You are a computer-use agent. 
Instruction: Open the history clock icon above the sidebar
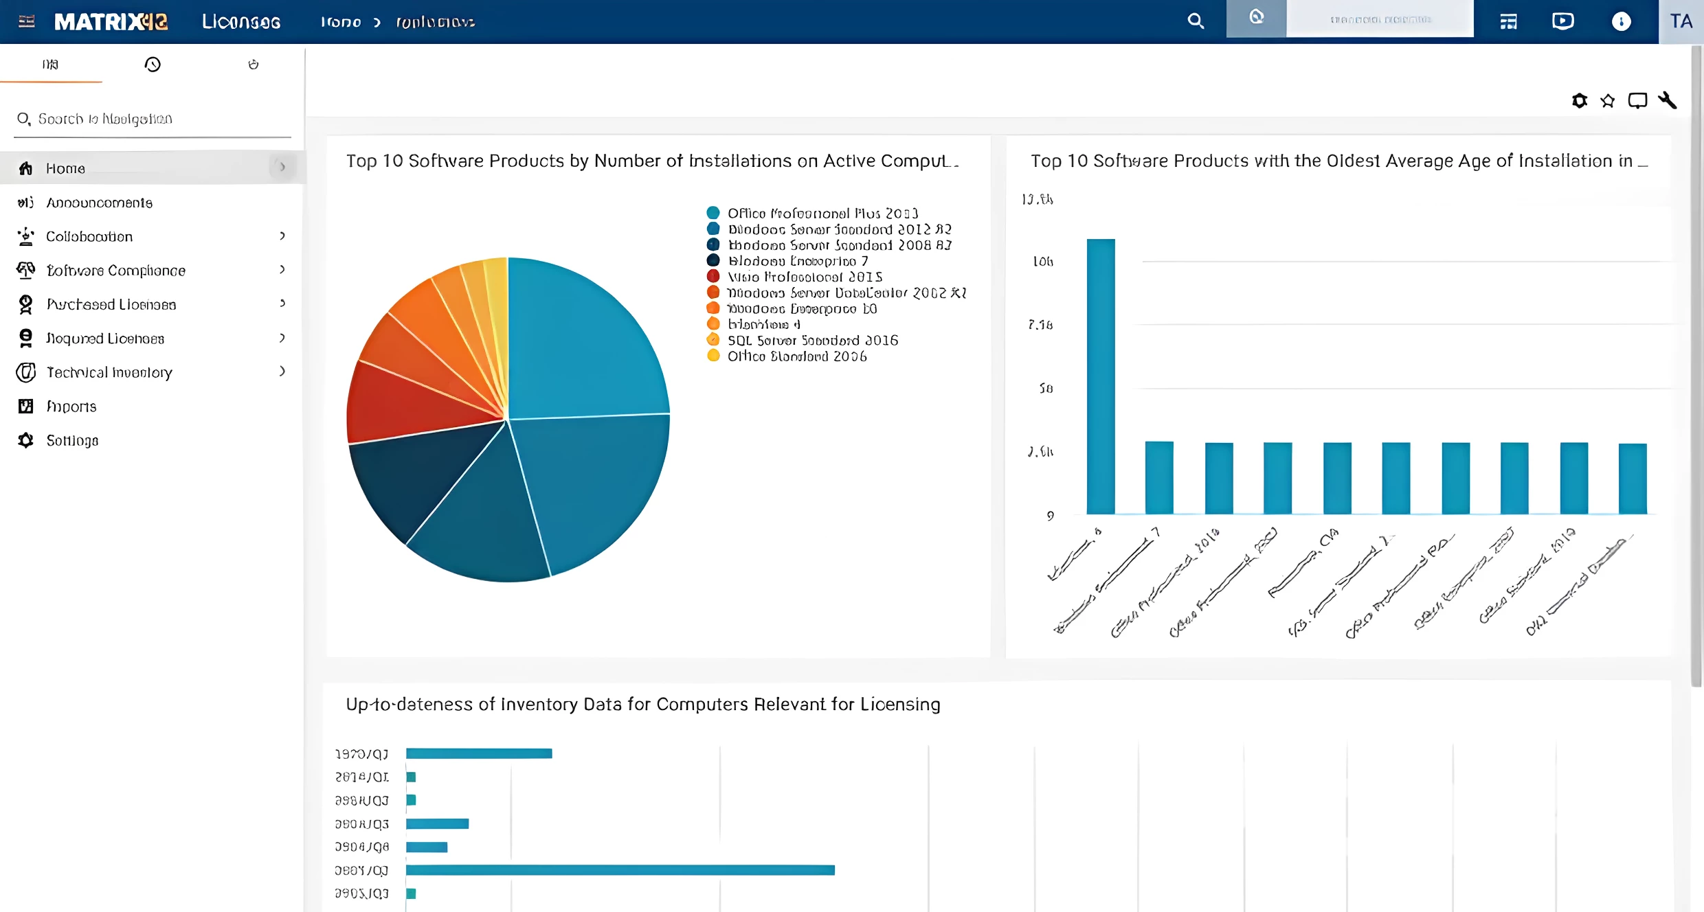pyautogui.click(x=153, y=64)
